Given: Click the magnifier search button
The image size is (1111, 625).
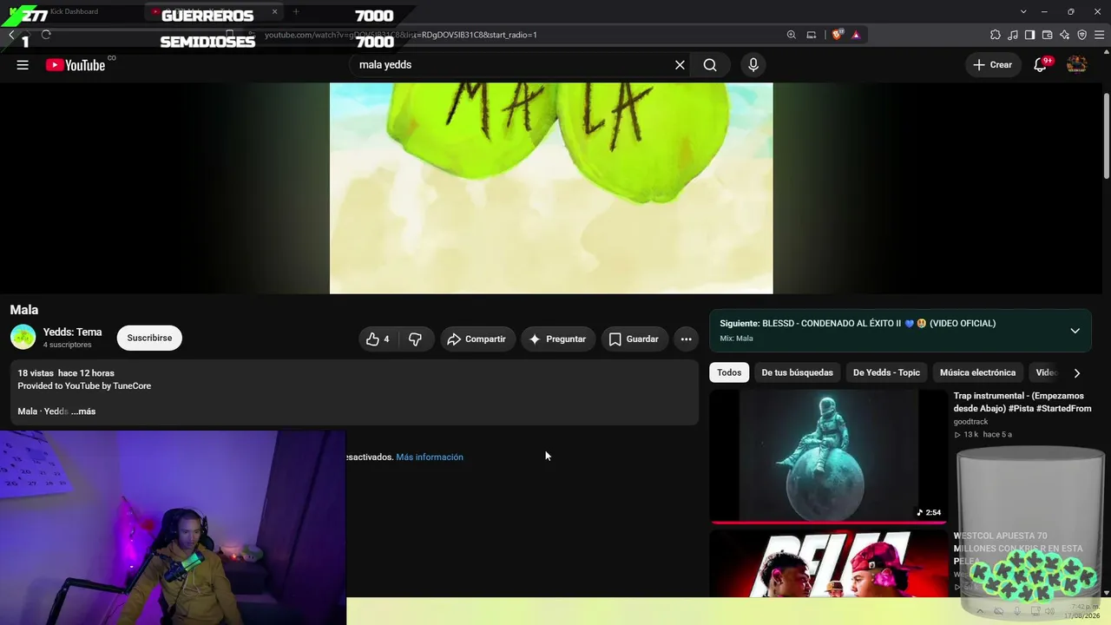Looking at the screenshot, I should pos(710,65).
